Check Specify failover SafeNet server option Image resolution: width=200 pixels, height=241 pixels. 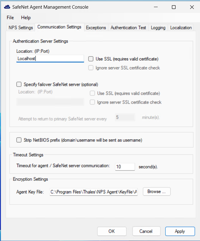coord(19,84)
